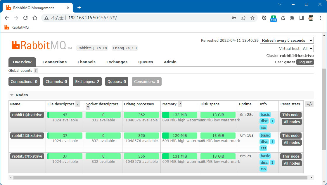Switch to the Channels tab
This screenshot has height=185, width=327.
point(86,62)
